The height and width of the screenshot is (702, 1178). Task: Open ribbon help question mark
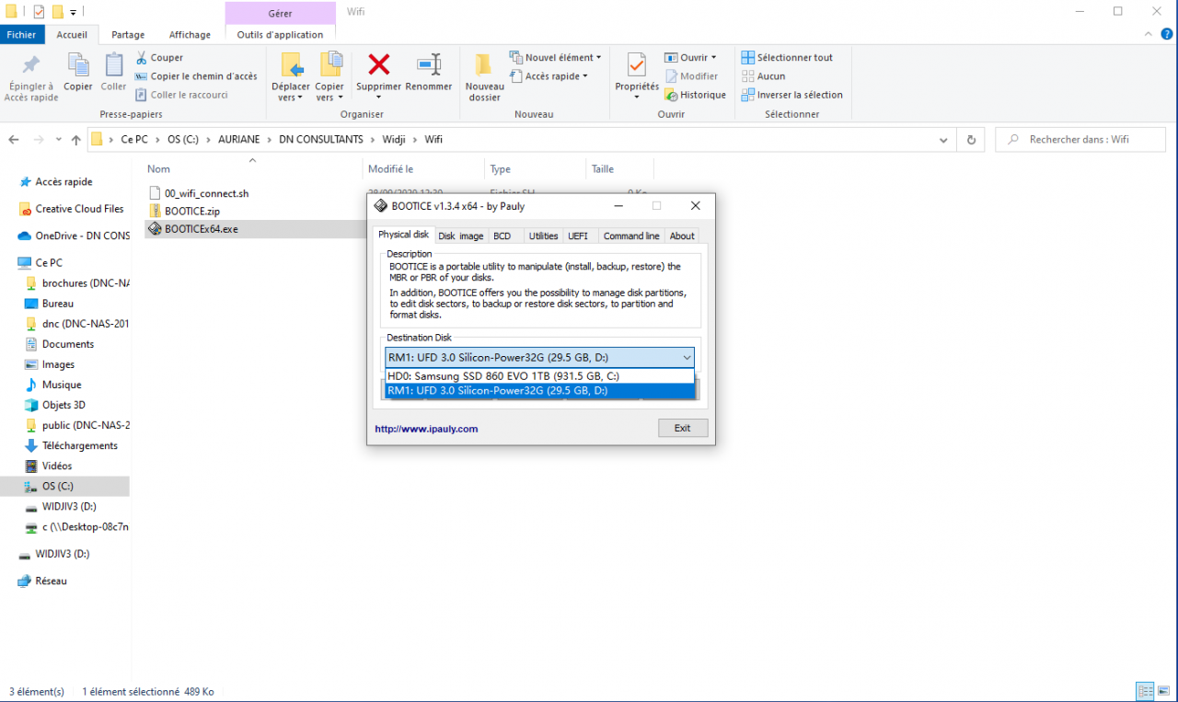(x=1167, y=34)
